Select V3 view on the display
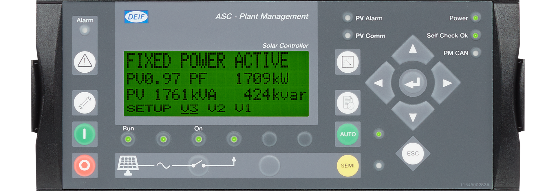Image resolution: width=556 pixels, height=191 pixels. [190, 109]
